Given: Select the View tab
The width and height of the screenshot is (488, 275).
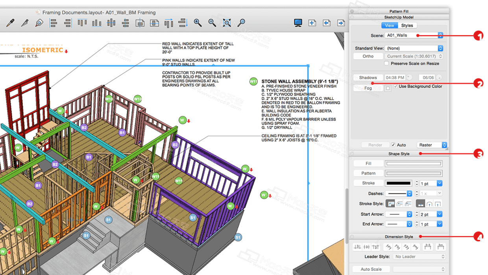Looking at the screenshot, I should point(389,26).
